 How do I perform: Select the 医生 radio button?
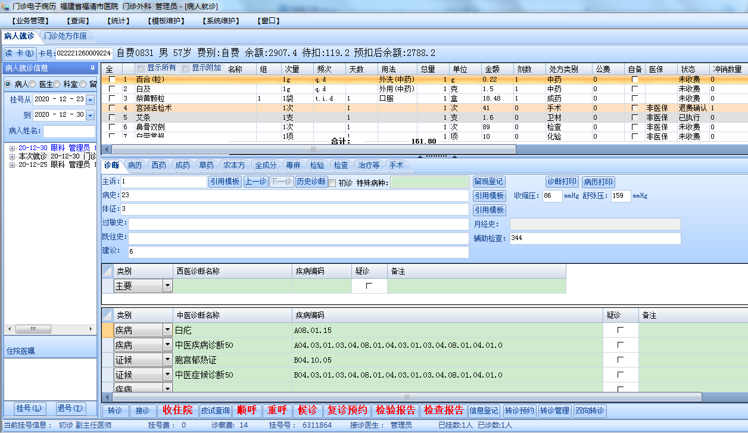point(33,84)
